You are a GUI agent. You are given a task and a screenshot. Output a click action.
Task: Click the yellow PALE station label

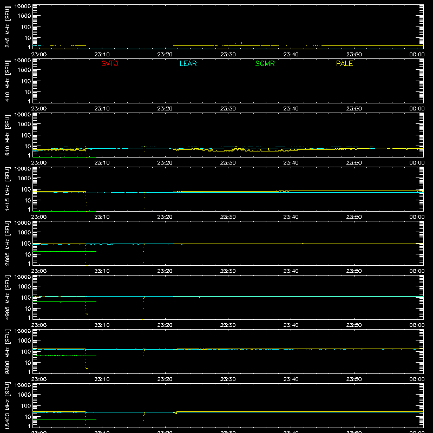click(x=344, y=63)
